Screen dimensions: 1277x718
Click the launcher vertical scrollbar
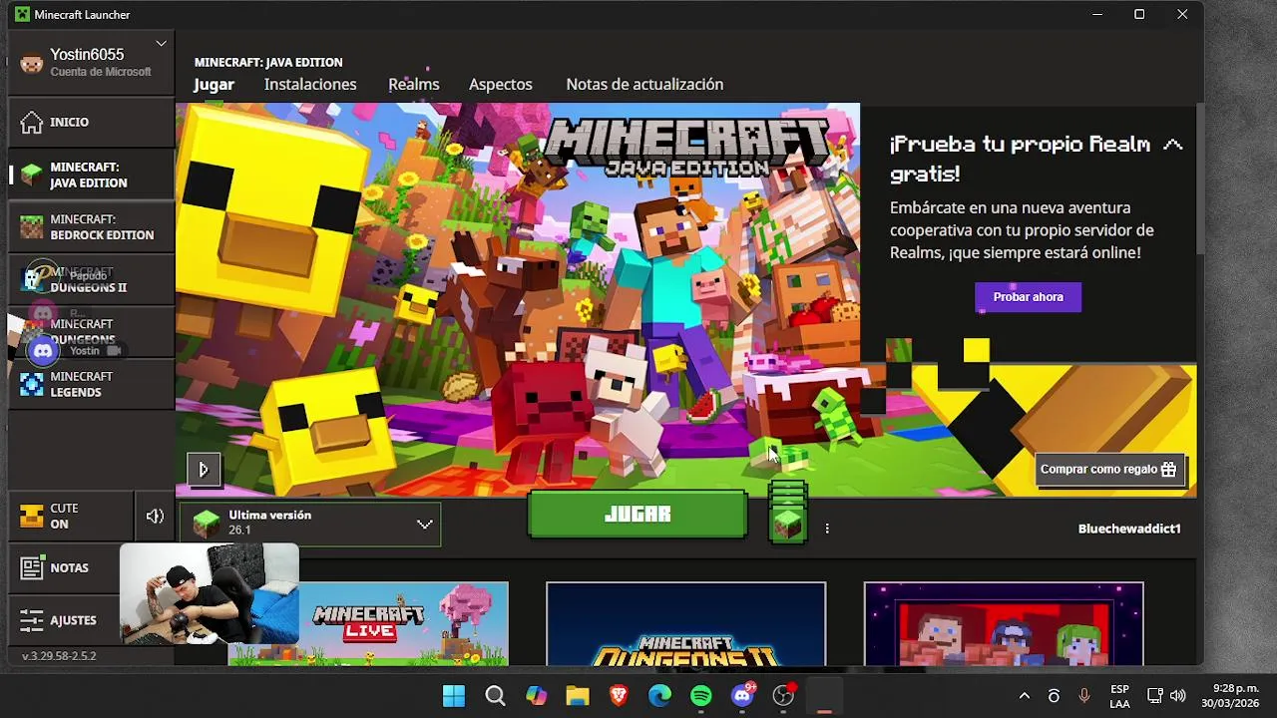tap(1200, 179)
